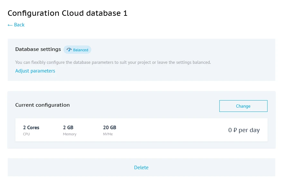Click the Memory label
The height and width of the screenshot is (184, 283).
(69, 134)
